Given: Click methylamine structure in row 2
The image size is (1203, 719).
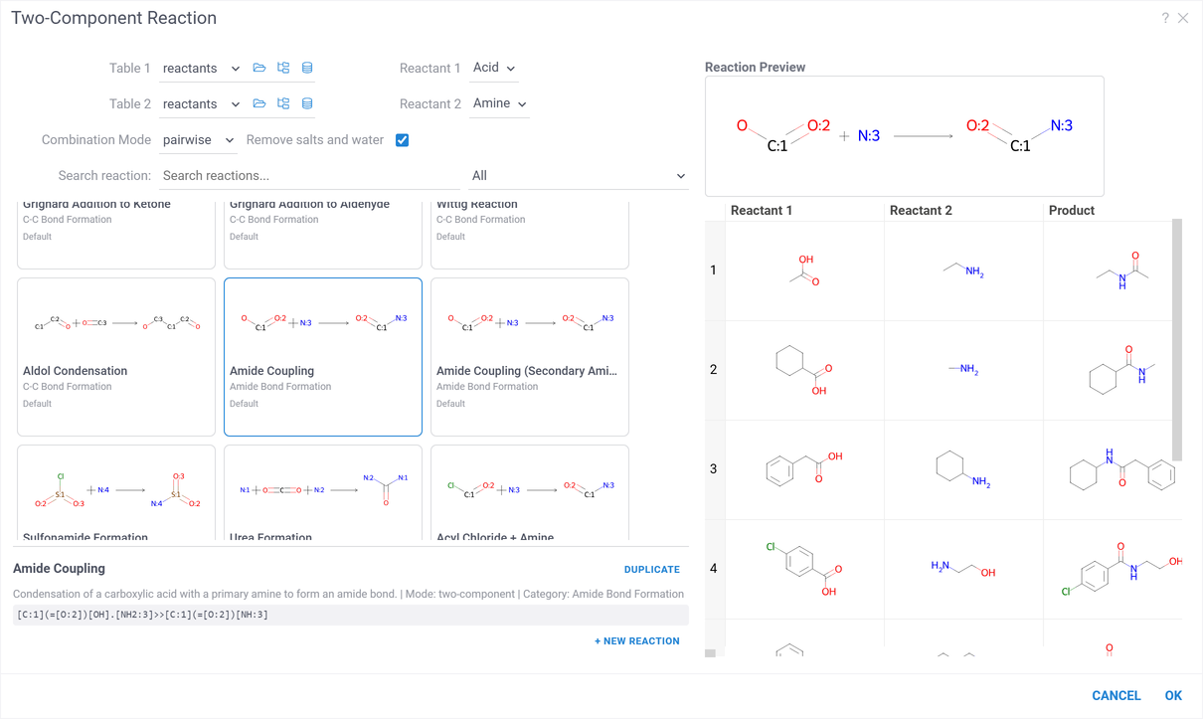Looking at the screenshot, I should point(963,370).
